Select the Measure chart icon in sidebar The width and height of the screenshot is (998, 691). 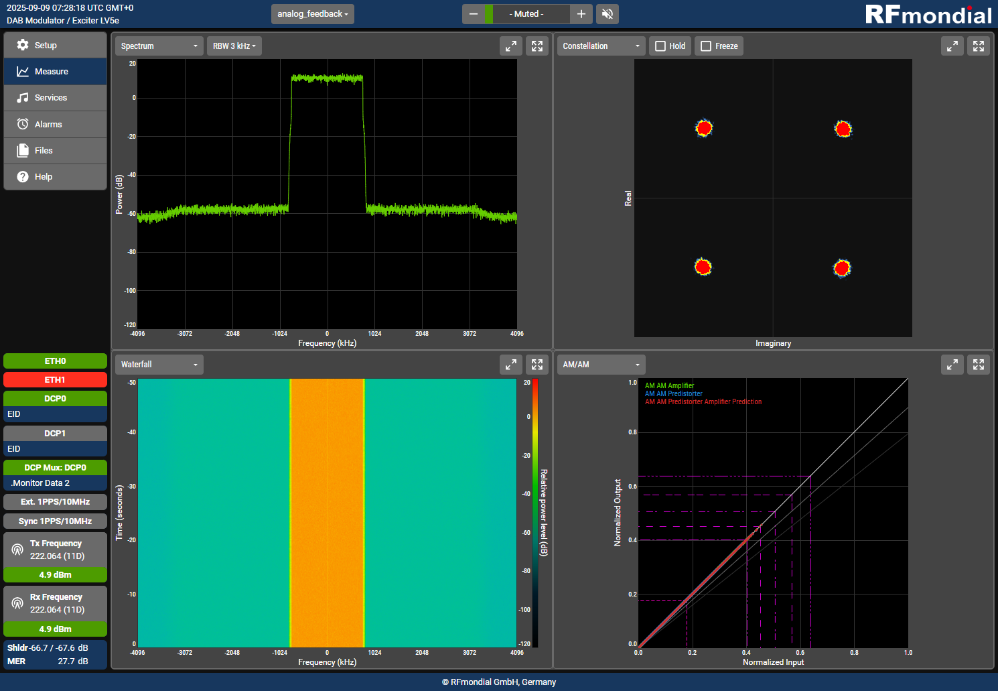tap(23, 71)
